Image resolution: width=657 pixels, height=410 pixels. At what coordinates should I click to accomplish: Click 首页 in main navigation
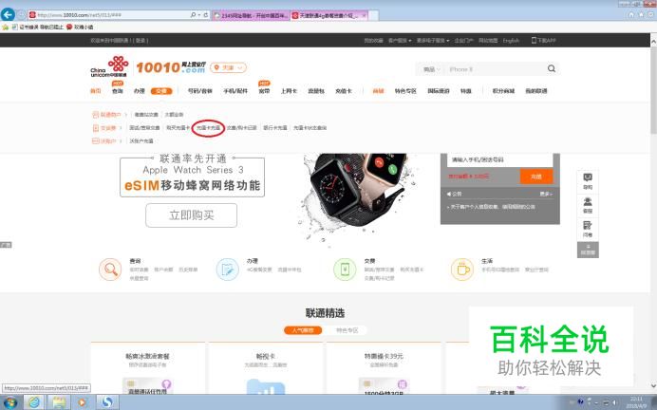[96, 91]
